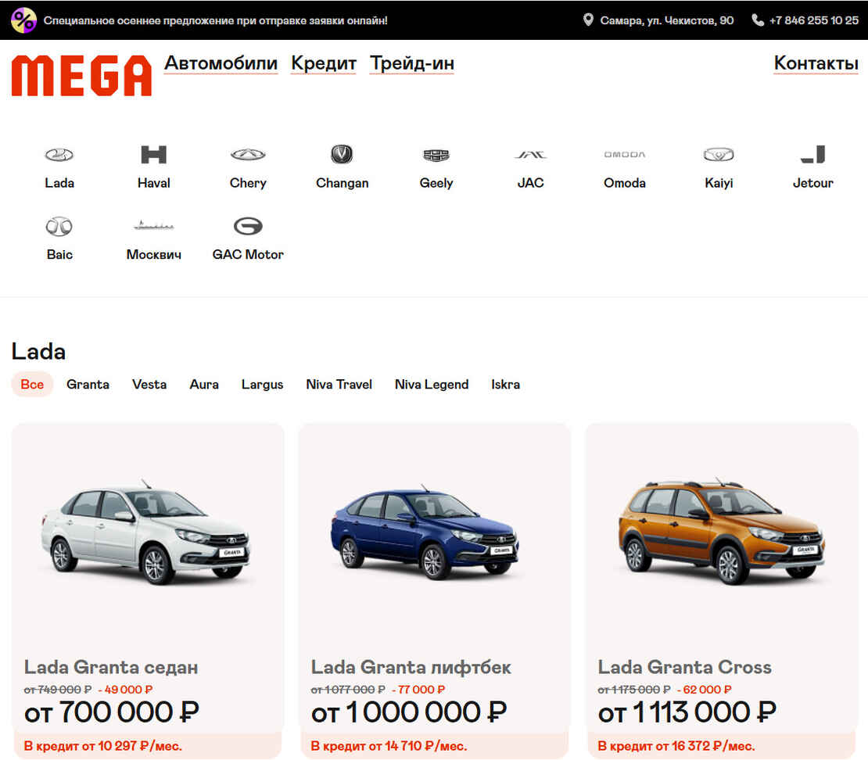Click the - 49 000 ₽ discount amount
This screenshot has width=868, height=760.
pyautogui.click(x=125, y=689)
